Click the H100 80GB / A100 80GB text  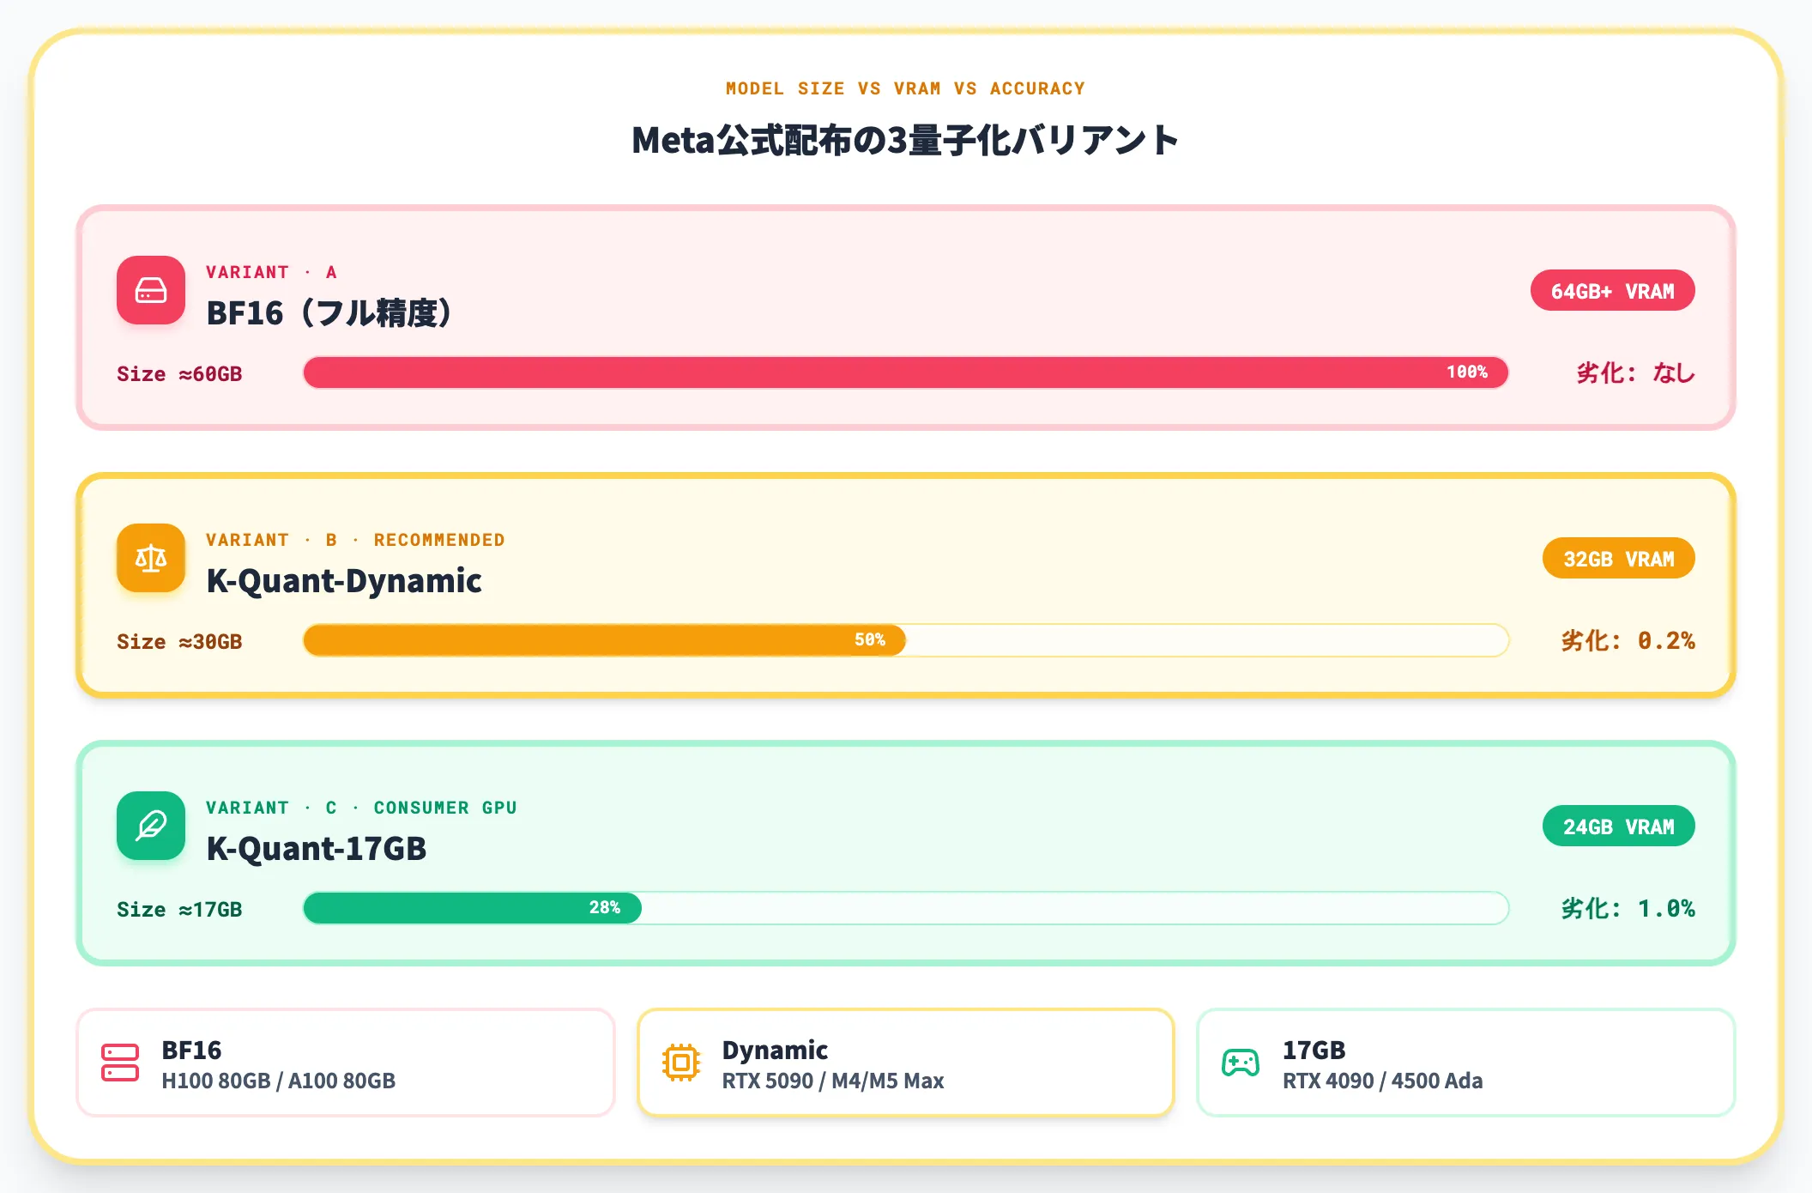(279, 1081)
